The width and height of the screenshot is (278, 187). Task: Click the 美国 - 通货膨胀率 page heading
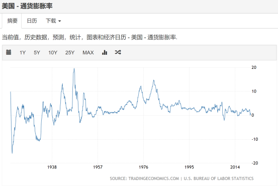(x=27, y=6)
